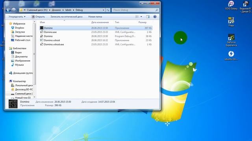252x141 pixels.
Task: Click size cell 397 КБ
Action: [148, 28]
